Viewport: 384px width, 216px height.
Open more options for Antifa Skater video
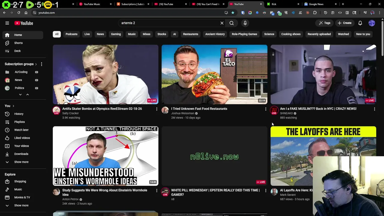[x=157, y=109]
